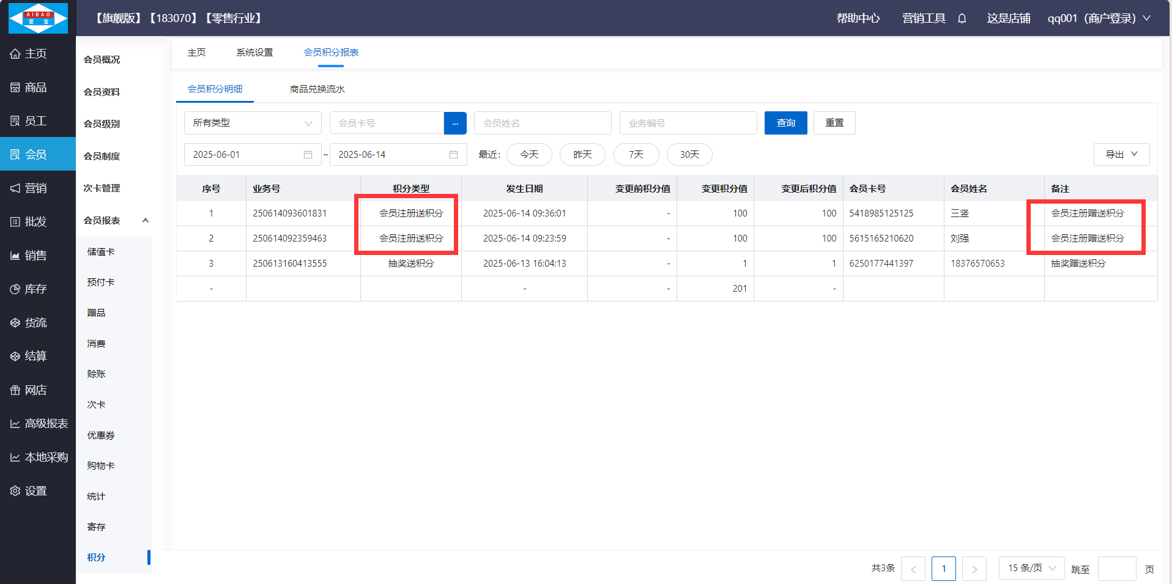The image size is (1172, 584).
Task: Switch to the 商品兑换流水 tab
Action: [317, 89]
